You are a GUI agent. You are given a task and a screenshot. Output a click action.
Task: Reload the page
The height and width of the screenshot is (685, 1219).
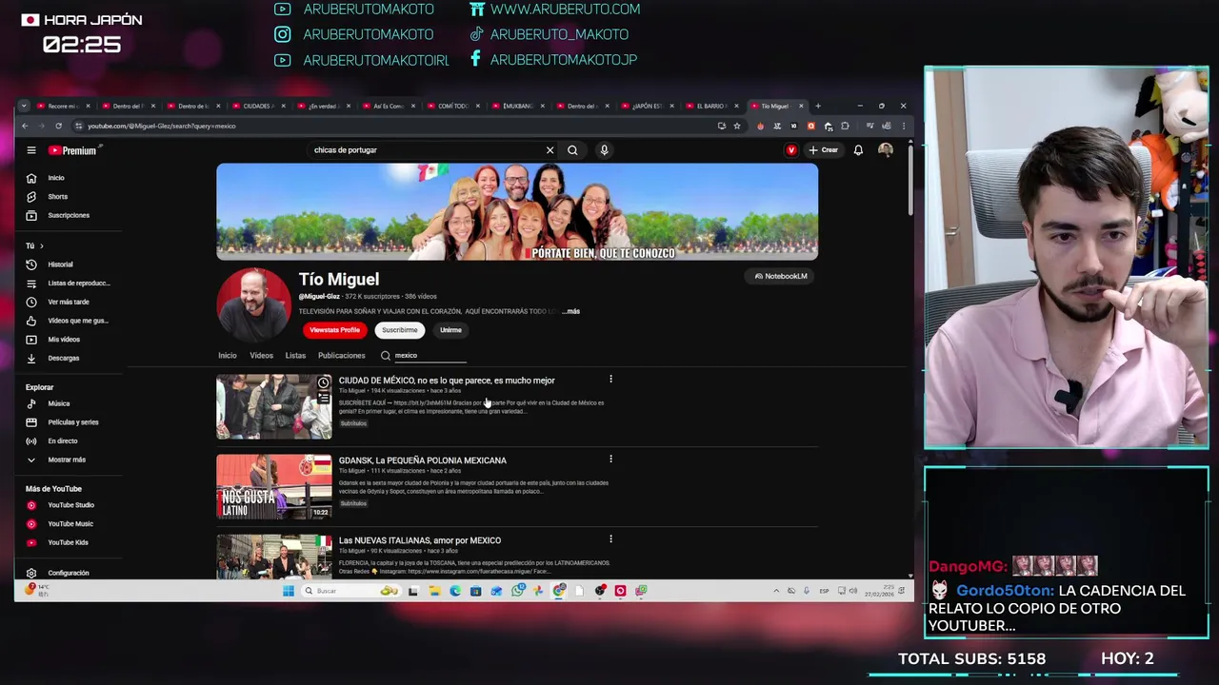[58, 126]
